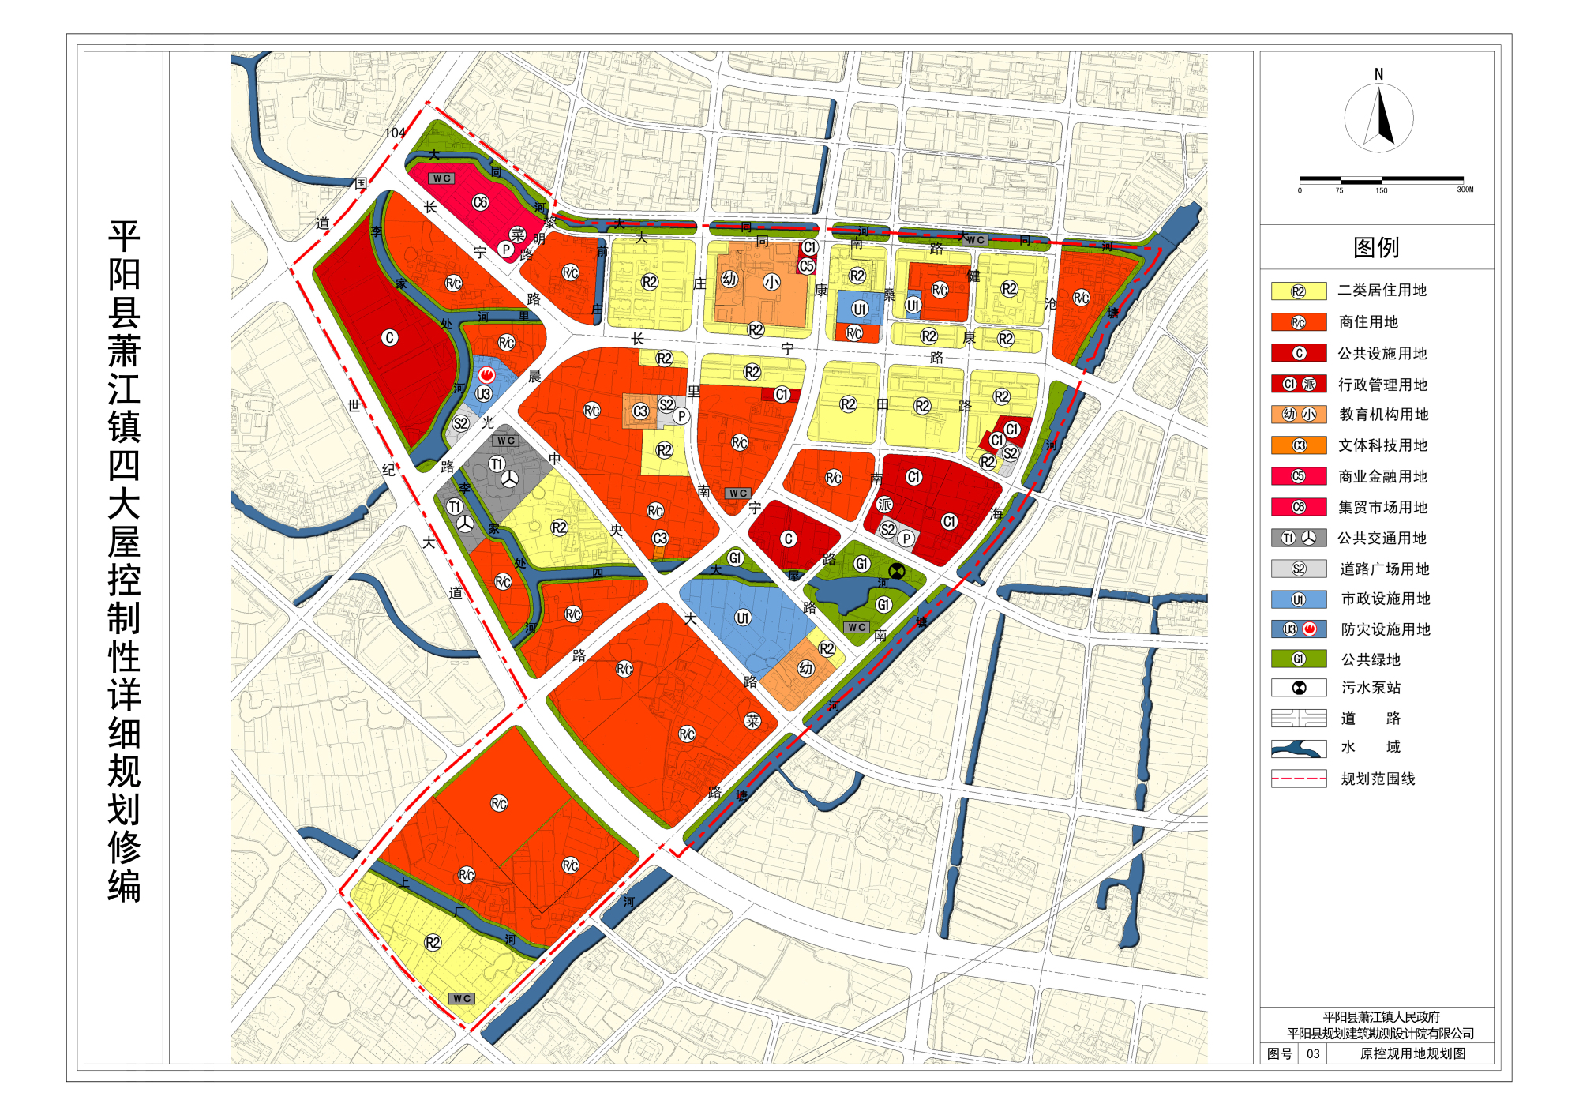This screenshot has height=1115, width=1579.
Task: Click the WC marker inside the C6 market block
Action: click(441, 178)
